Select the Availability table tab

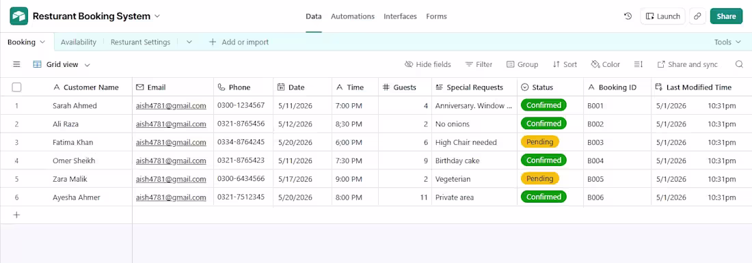(79, 42)
